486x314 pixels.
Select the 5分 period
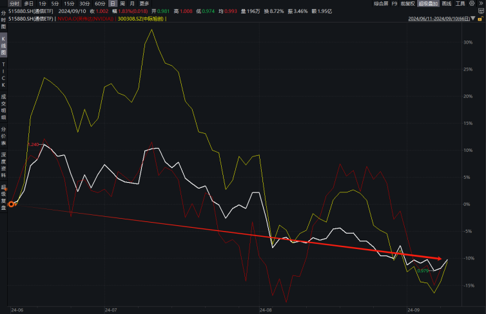click(x=55, y=4)
